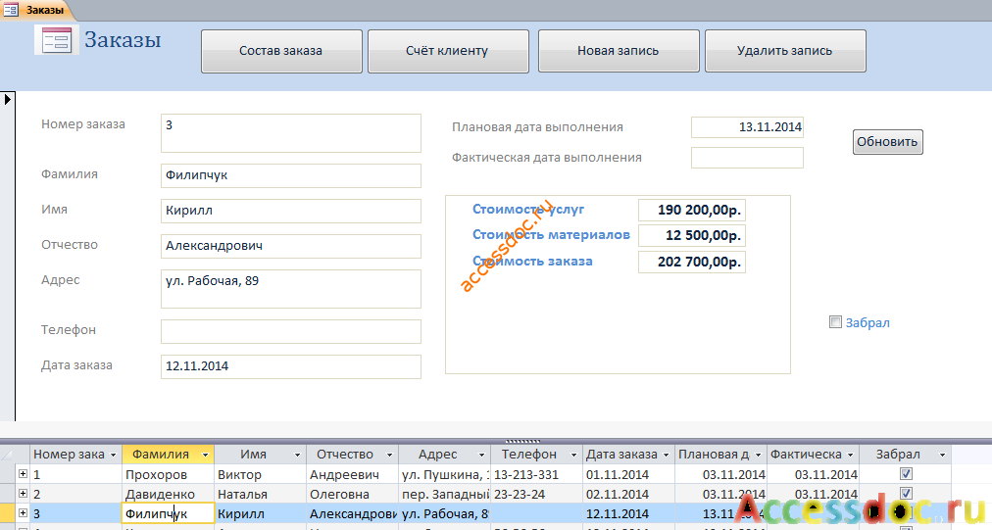This screenshot has height=530, width=992.
Task: Click the Счёт клиенту button
Action: tap(448, 51)
